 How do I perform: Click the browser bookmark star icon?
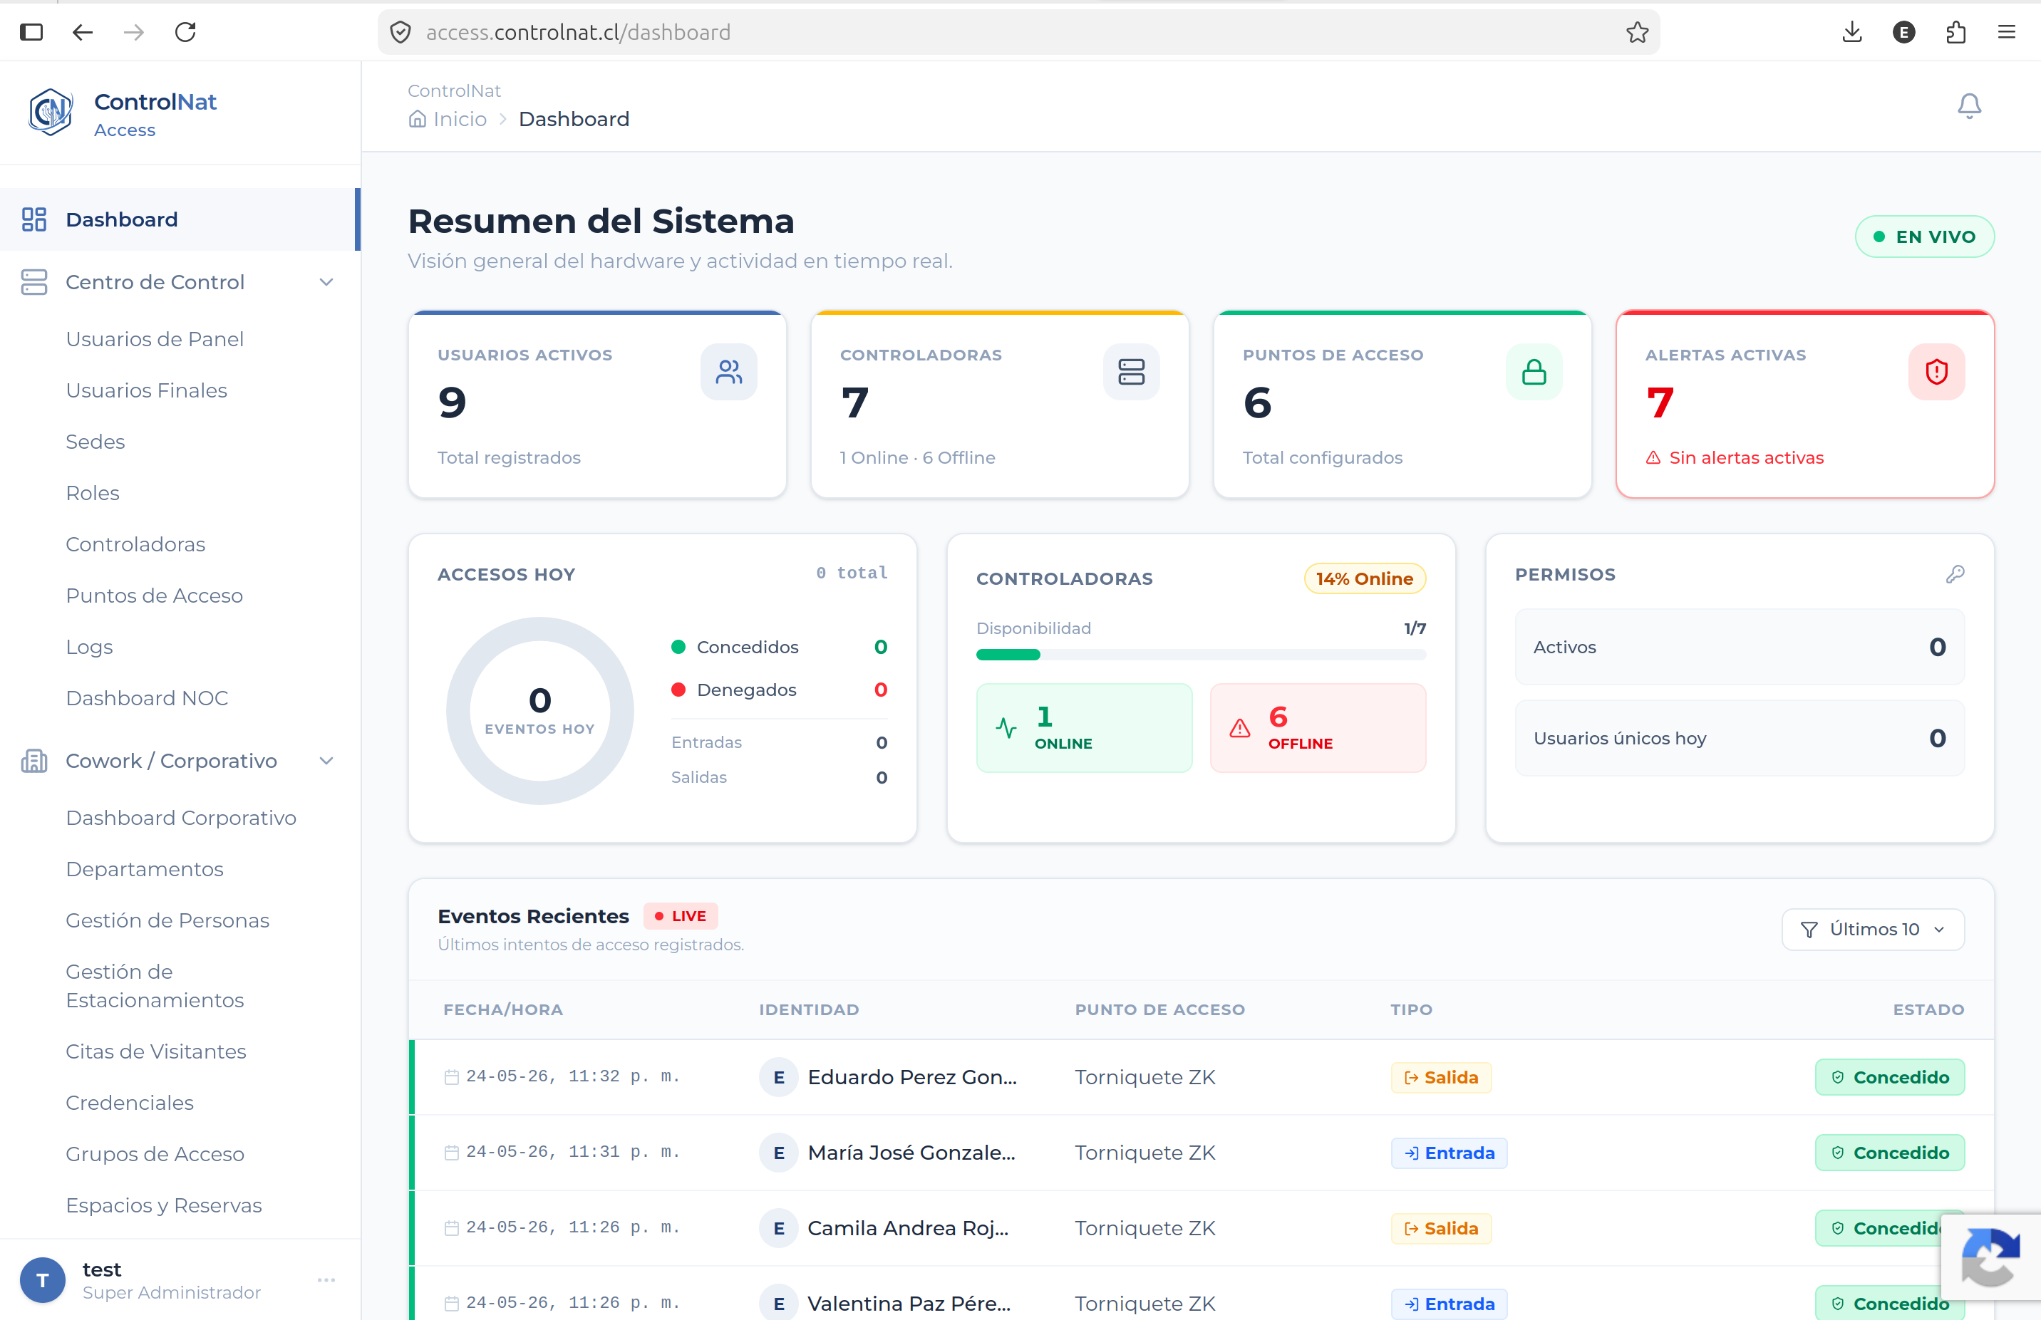[1637, 32]
